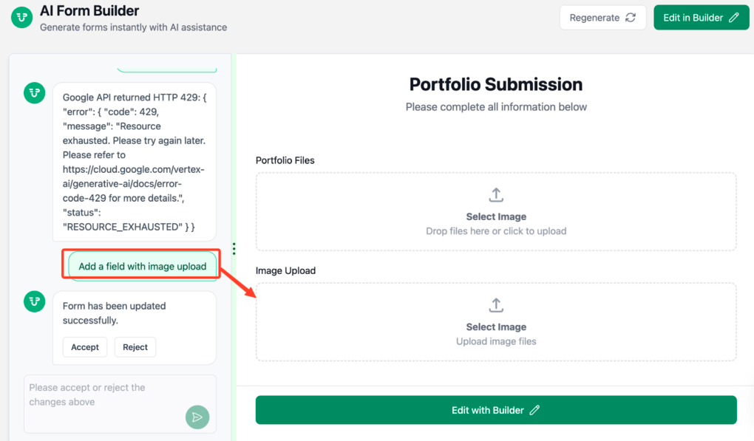The width and height of the screenshot is (754, 441).
Task: Click the Portfolio Submission form title
Action: [x=496, y=84]
